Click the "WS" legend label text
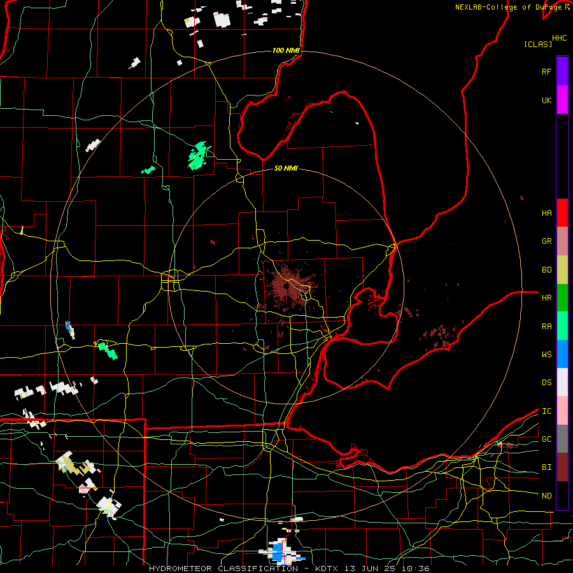This screenshot has height=573, width=573. [546, 354]
